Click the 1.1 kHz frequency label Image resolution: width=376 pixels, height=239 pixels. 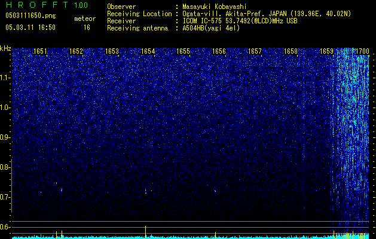(x=5, y=78)
